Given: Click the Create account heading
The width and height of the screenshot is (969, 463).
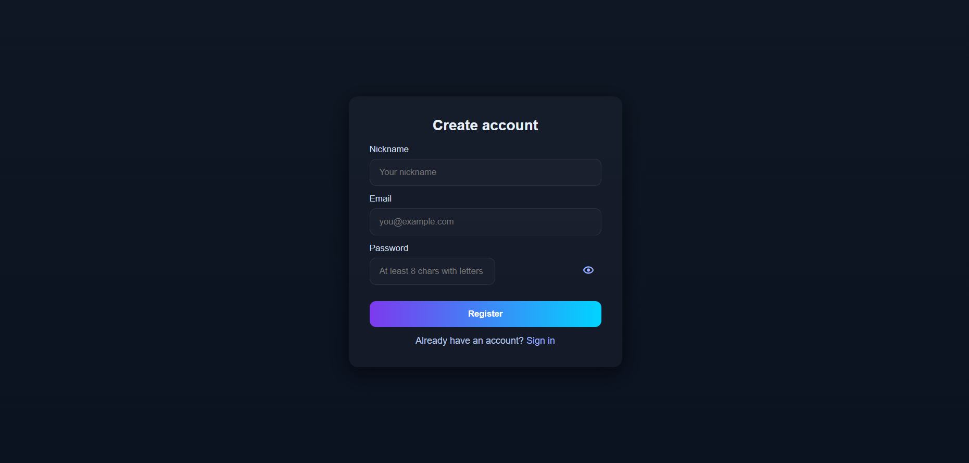Looking at the screenshot, I should pos(485,126).
